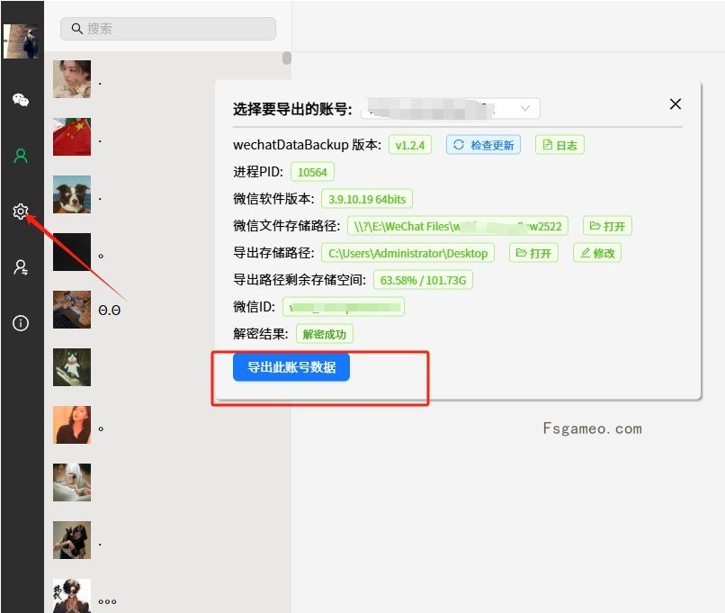Click the search box
This screenshot has width=725, height=613.
pos(168,29)
